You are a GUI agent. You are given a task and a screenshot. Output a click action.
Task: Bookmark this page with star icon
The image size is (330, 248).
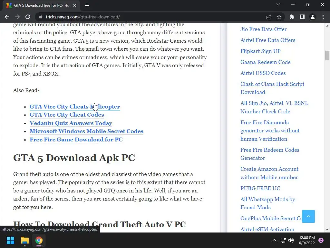tap(279, 17)
